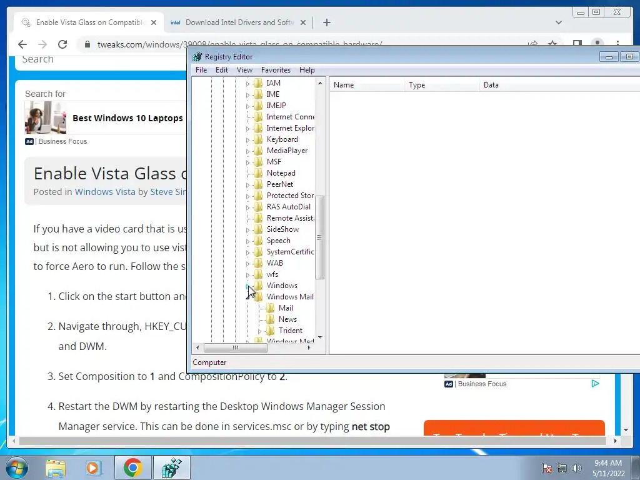This screenshot has width=640, height=480.
Task: Close the Enable Vista Glass tab
Action: pos(154,22)
